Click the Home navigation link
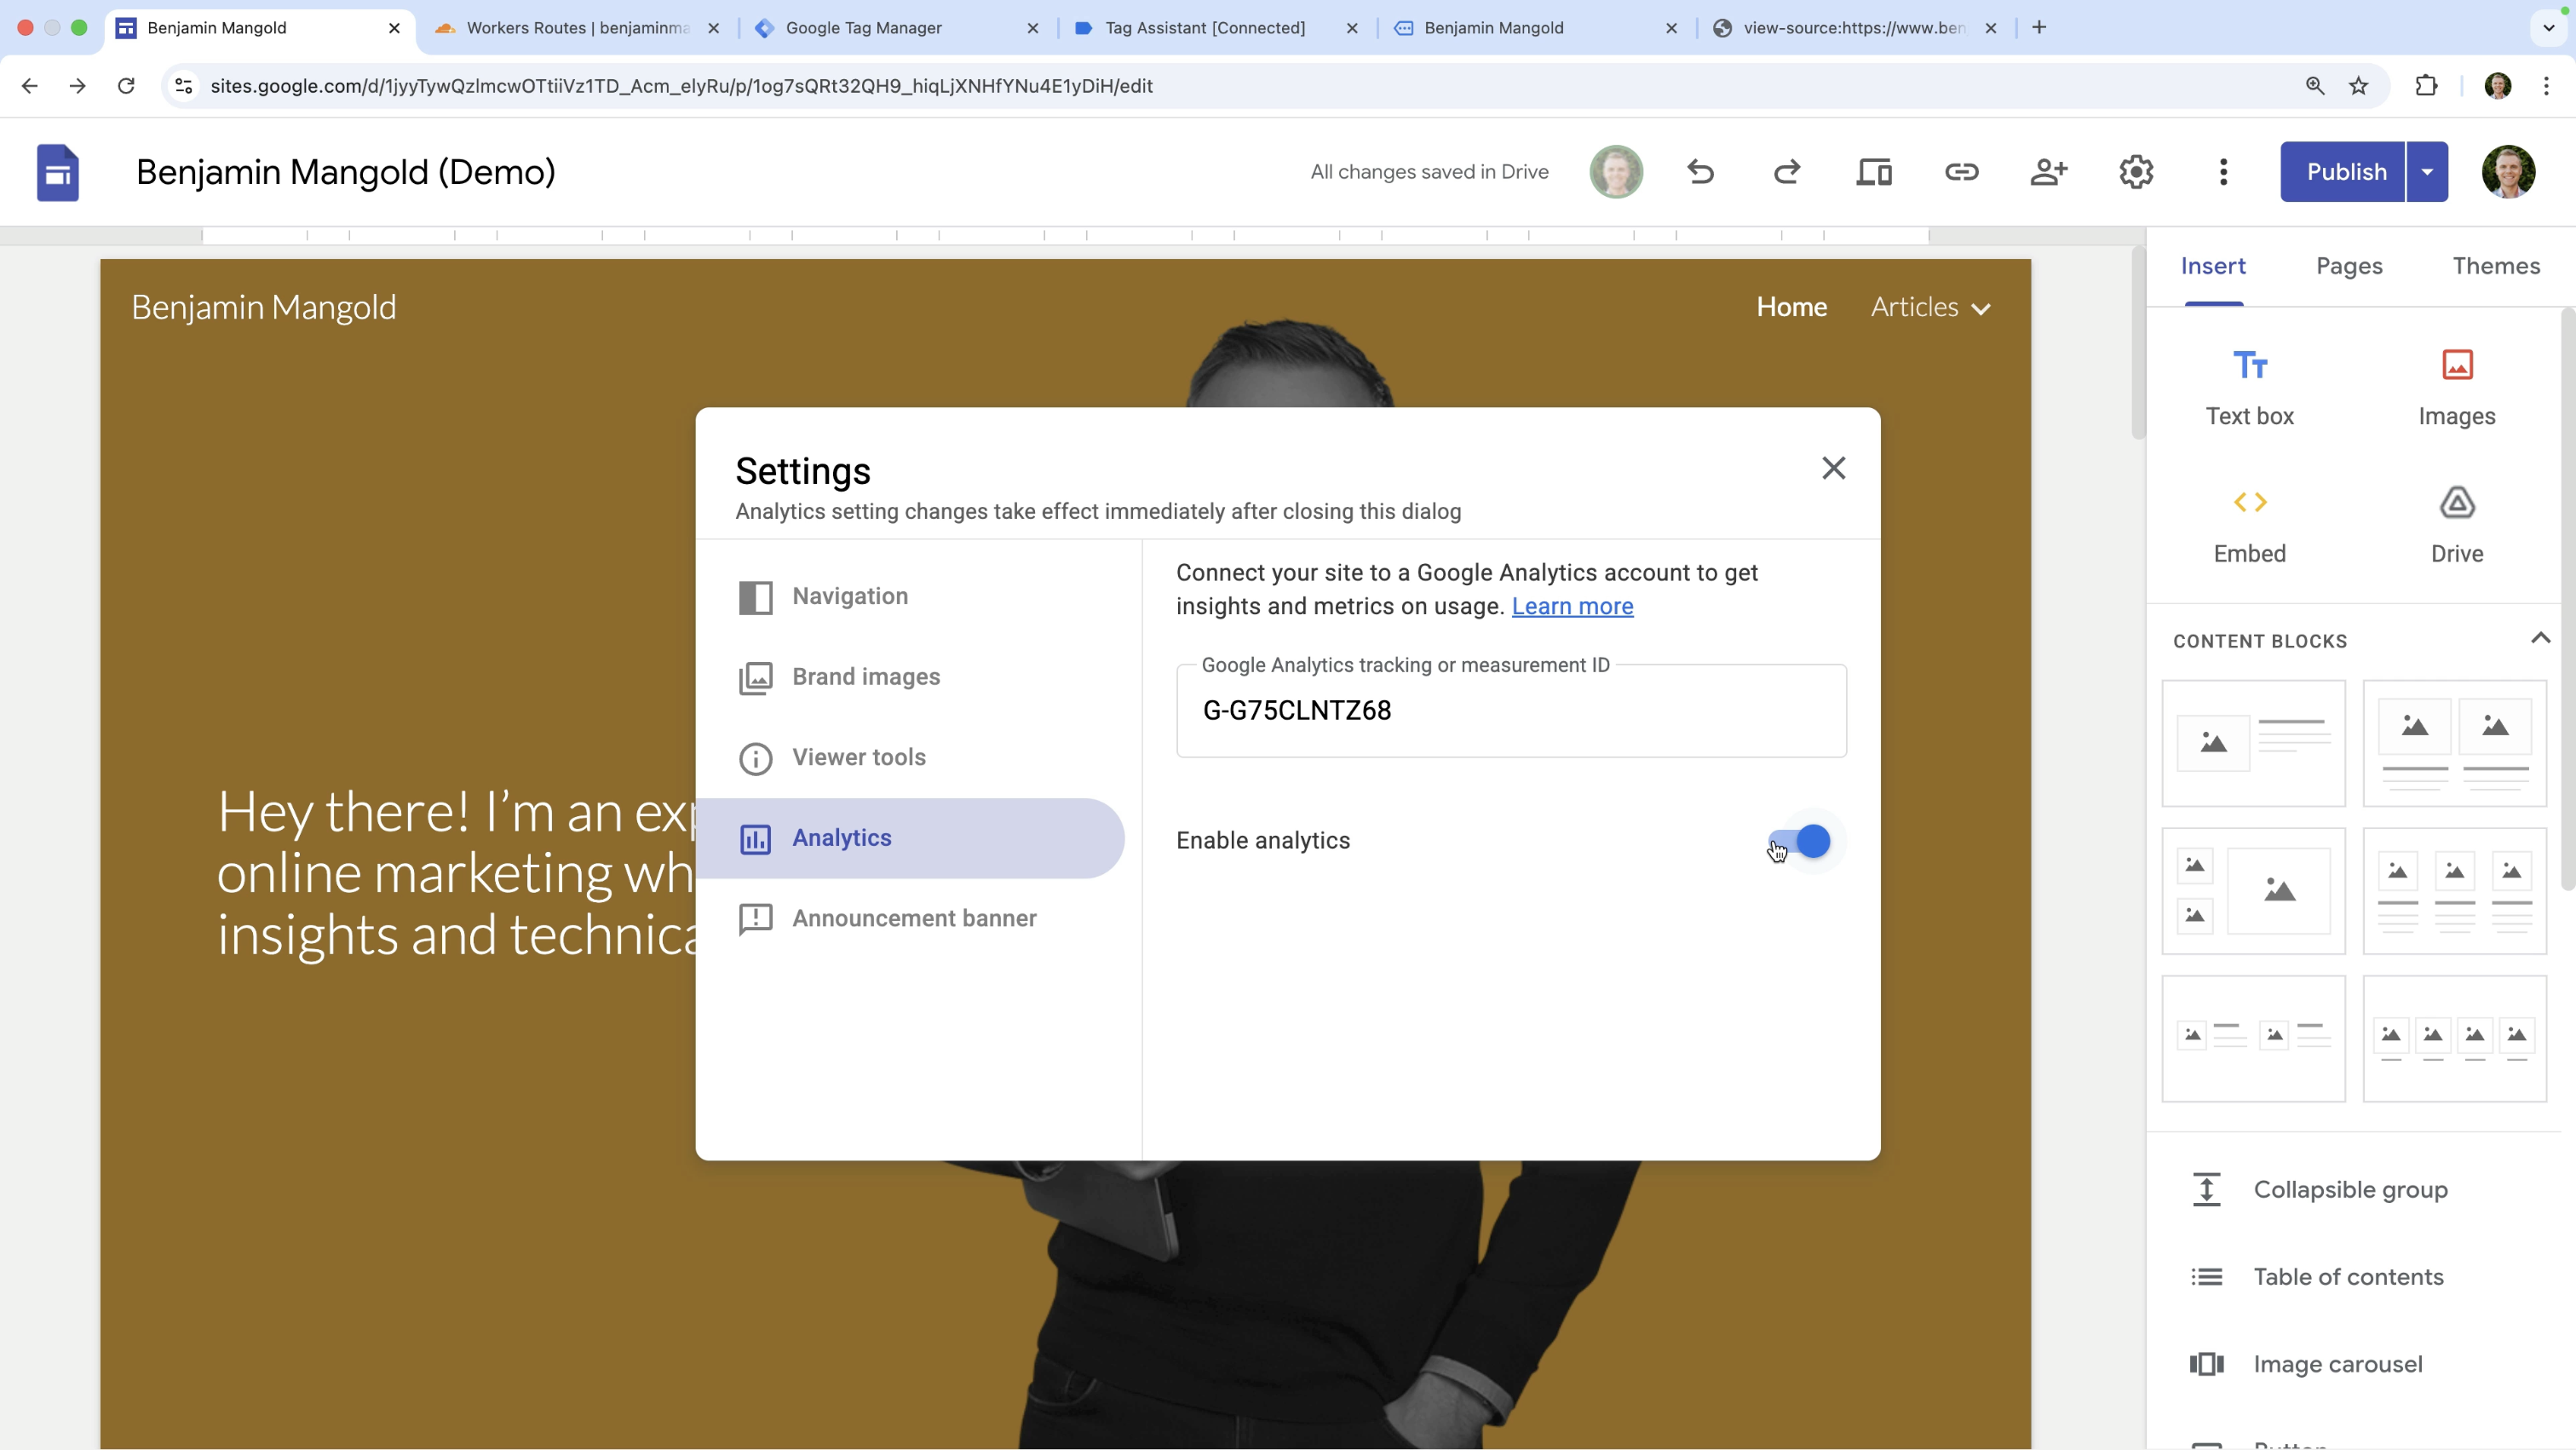 1791,308
